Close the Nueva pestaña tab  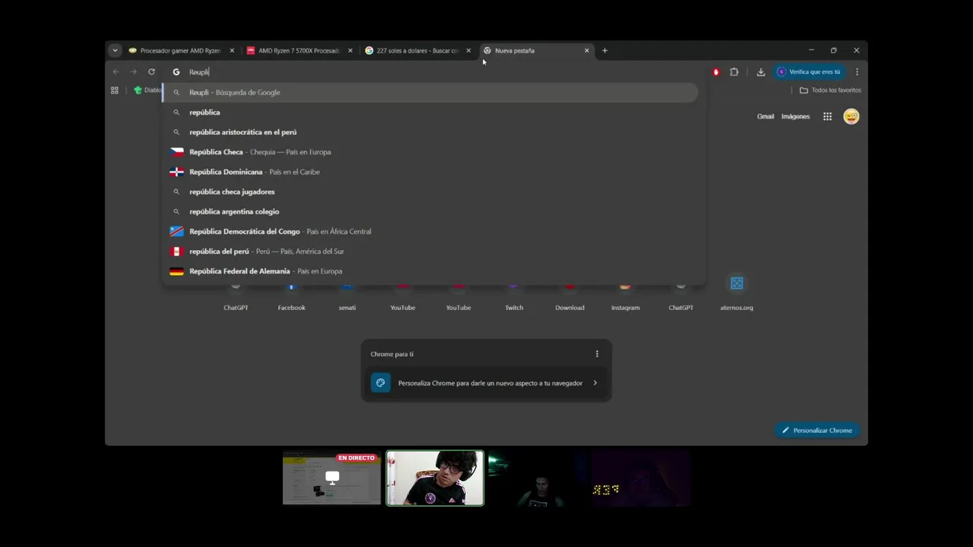pyautogui.click(x=586, y=50)
